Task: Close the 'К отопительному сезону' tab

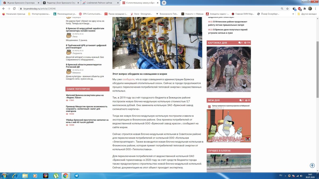Action: click(x=158, y=3)
